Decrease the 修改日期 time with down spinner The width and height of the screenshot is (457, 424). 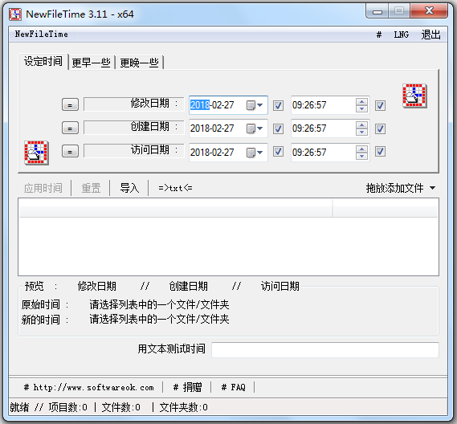tap(361, 108)
